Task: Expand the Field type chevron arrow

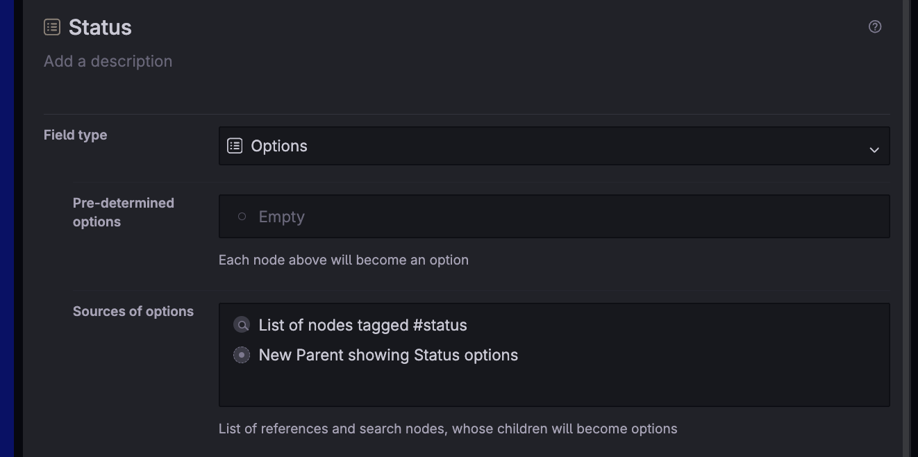Action: (874, 149)
